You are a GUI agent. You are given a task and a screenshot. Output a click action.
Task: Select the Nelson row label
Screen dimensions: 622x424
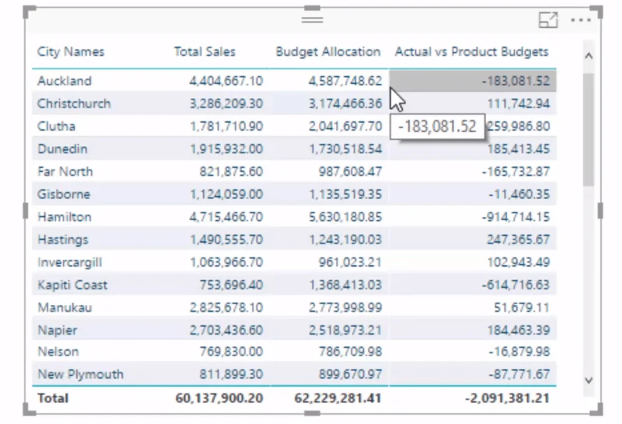pyautogui.click(x=58, y=352)
